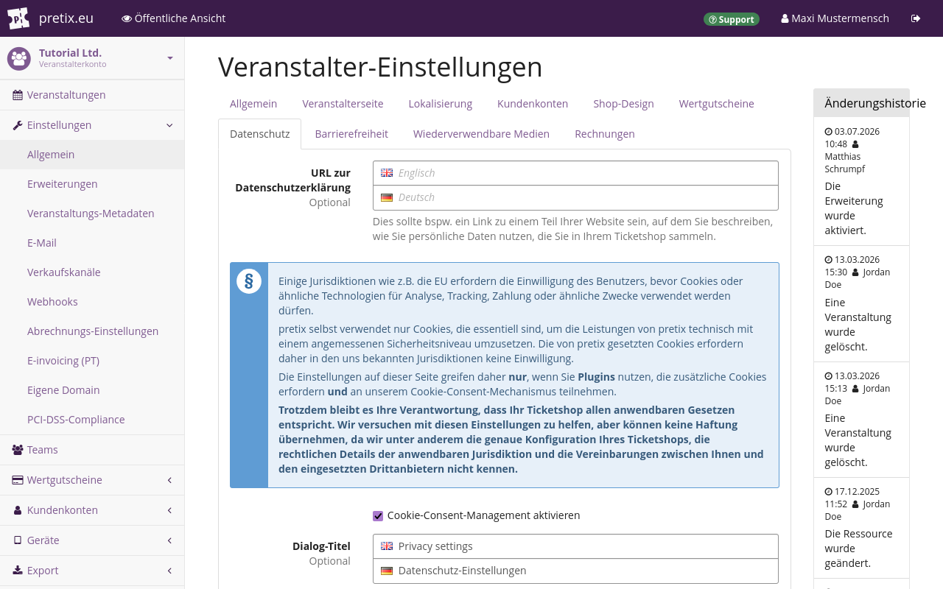Click the wrench icon beside Einstellungen

pos(18,125)
